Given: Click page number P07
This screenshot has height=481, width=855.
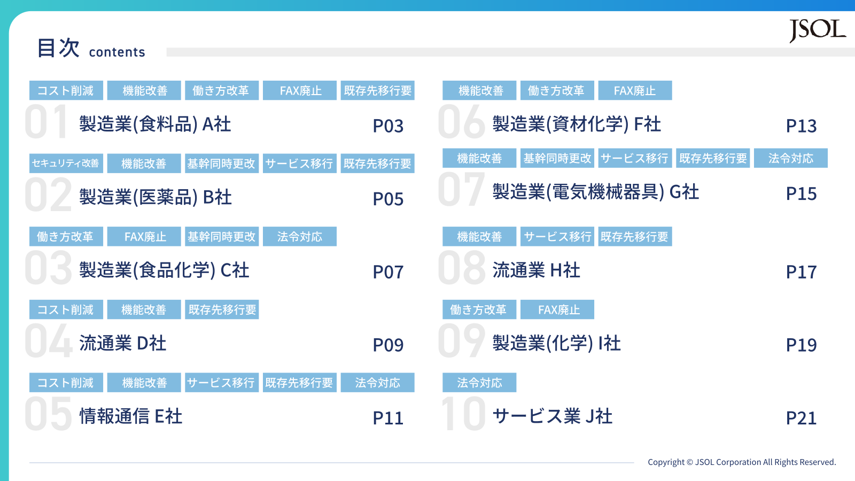Looking at the screenshot, I should 388,272.
